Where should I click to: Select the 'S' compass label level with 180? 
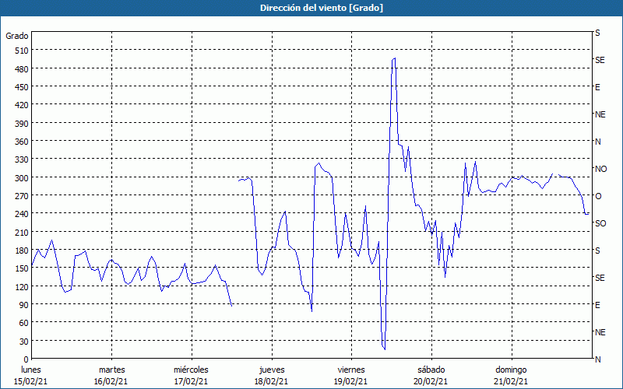click(597, 251)
